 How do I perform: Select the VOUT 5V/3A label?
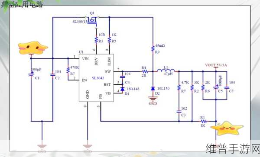tap(216, 65)
